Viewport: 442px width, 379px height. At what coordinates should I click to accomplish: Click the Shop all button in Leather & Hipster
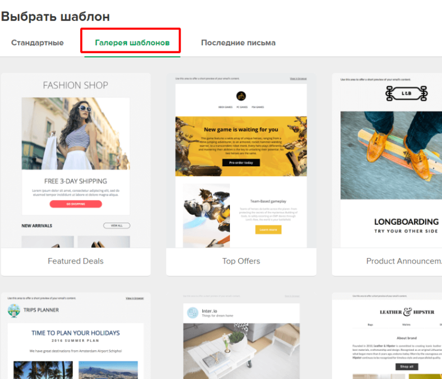407,367
